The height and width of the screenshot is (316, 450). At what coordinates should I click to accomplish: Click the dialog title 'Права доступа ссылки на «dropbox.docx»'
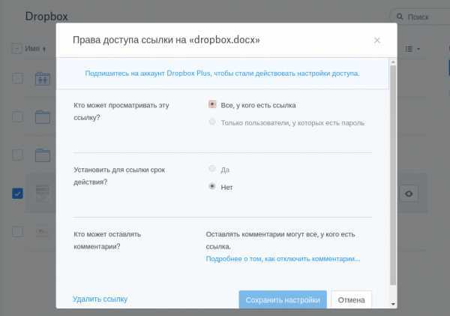coord(166,40)
